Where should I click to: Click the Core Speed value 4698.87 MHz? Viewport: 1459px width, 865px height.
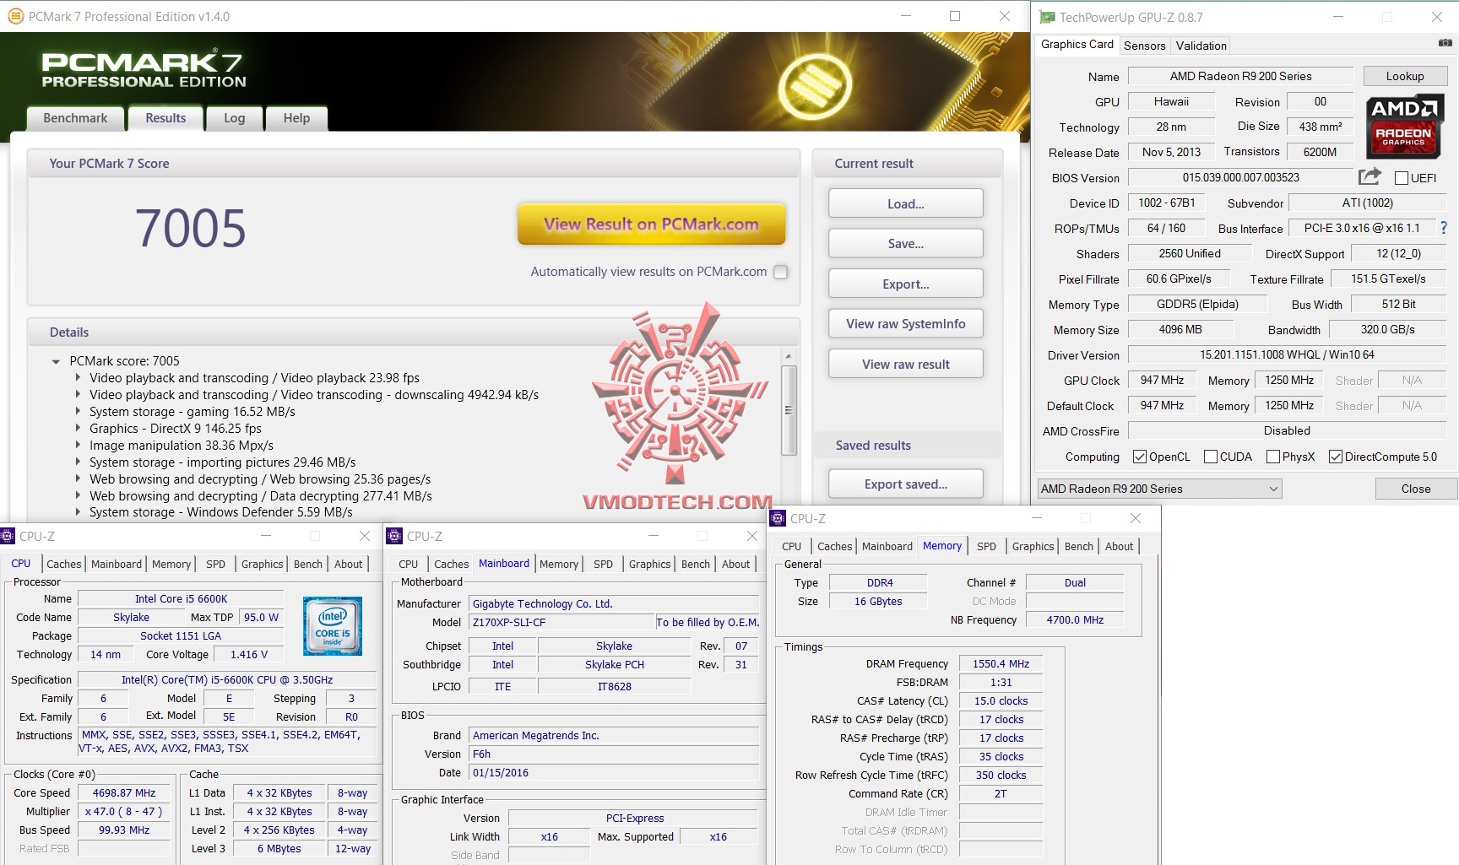tap(124, 792)
